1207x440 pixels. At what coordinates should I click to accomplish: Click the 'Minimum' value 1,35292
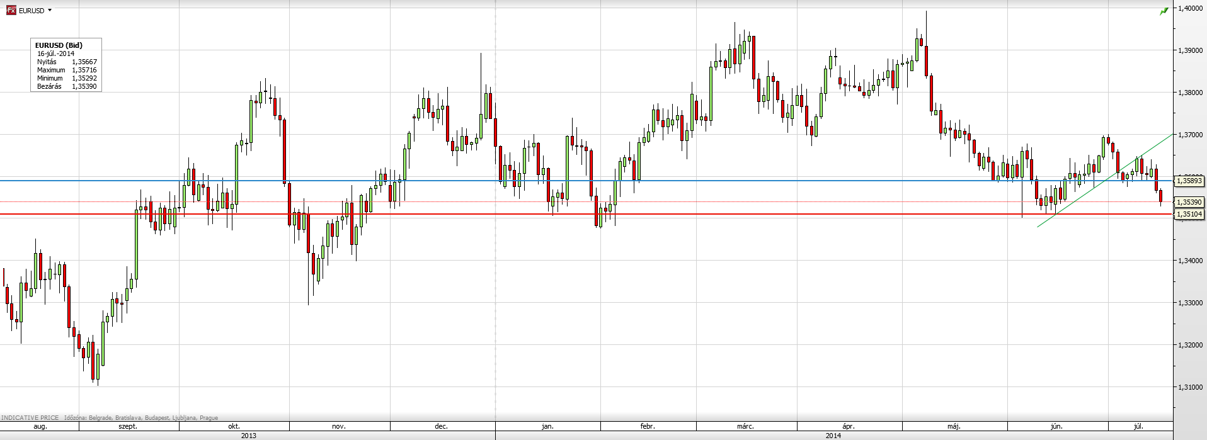(x=84, y=78)
